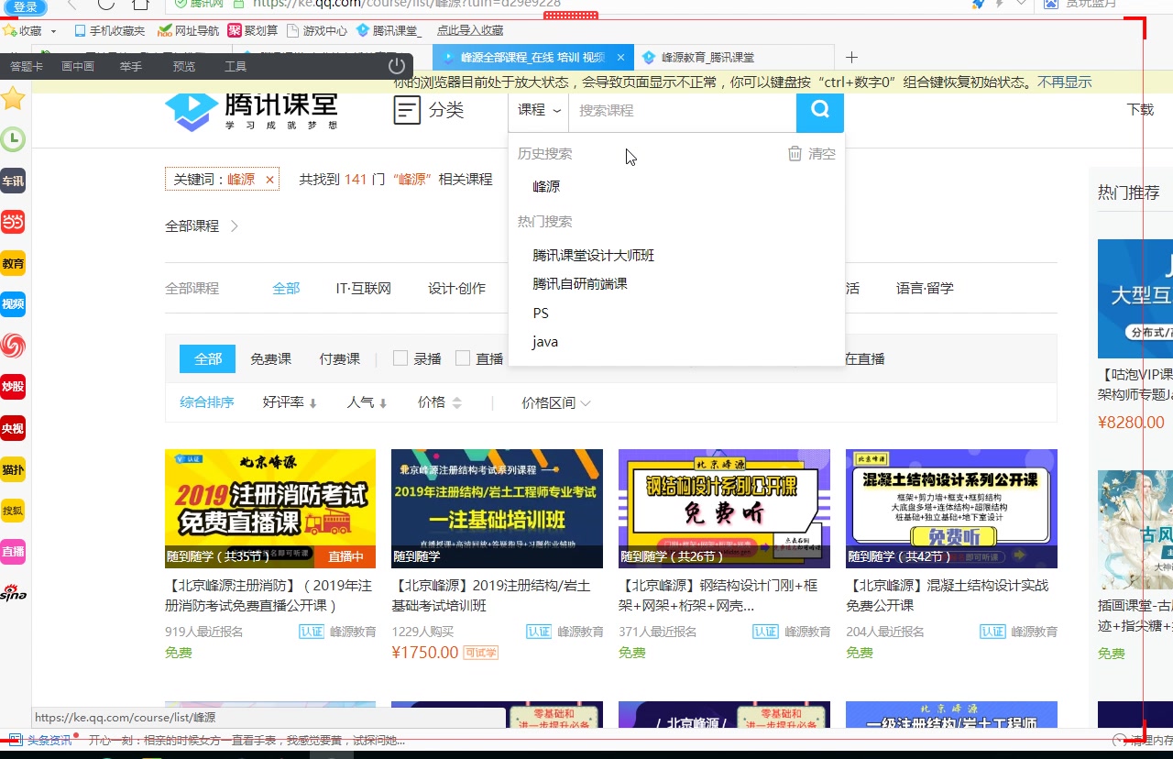Open the 视频 sidebar shortcut
This screenshot has height=759, width=1173.
13,304
